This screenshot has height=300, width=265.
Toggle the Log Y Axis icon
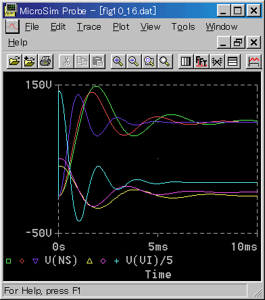pos(233,61)
